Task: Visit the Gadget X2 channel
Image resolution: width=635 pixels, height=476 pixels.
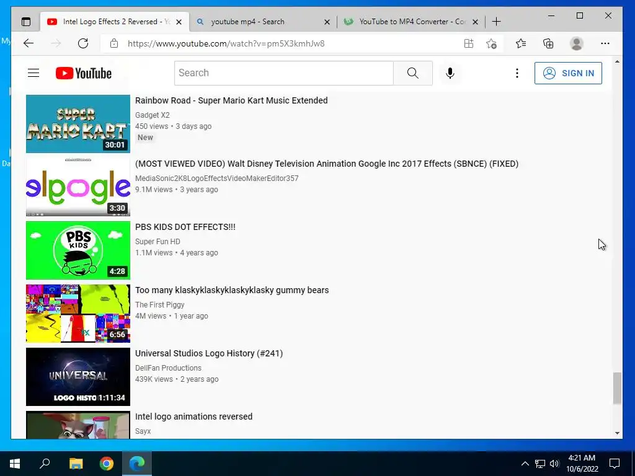Action: click(153, 115)
